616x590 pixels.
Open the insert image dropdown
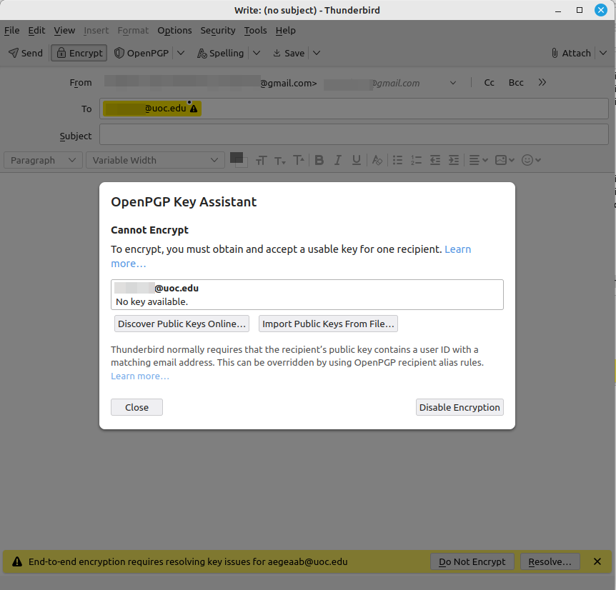tap(505, 160)
